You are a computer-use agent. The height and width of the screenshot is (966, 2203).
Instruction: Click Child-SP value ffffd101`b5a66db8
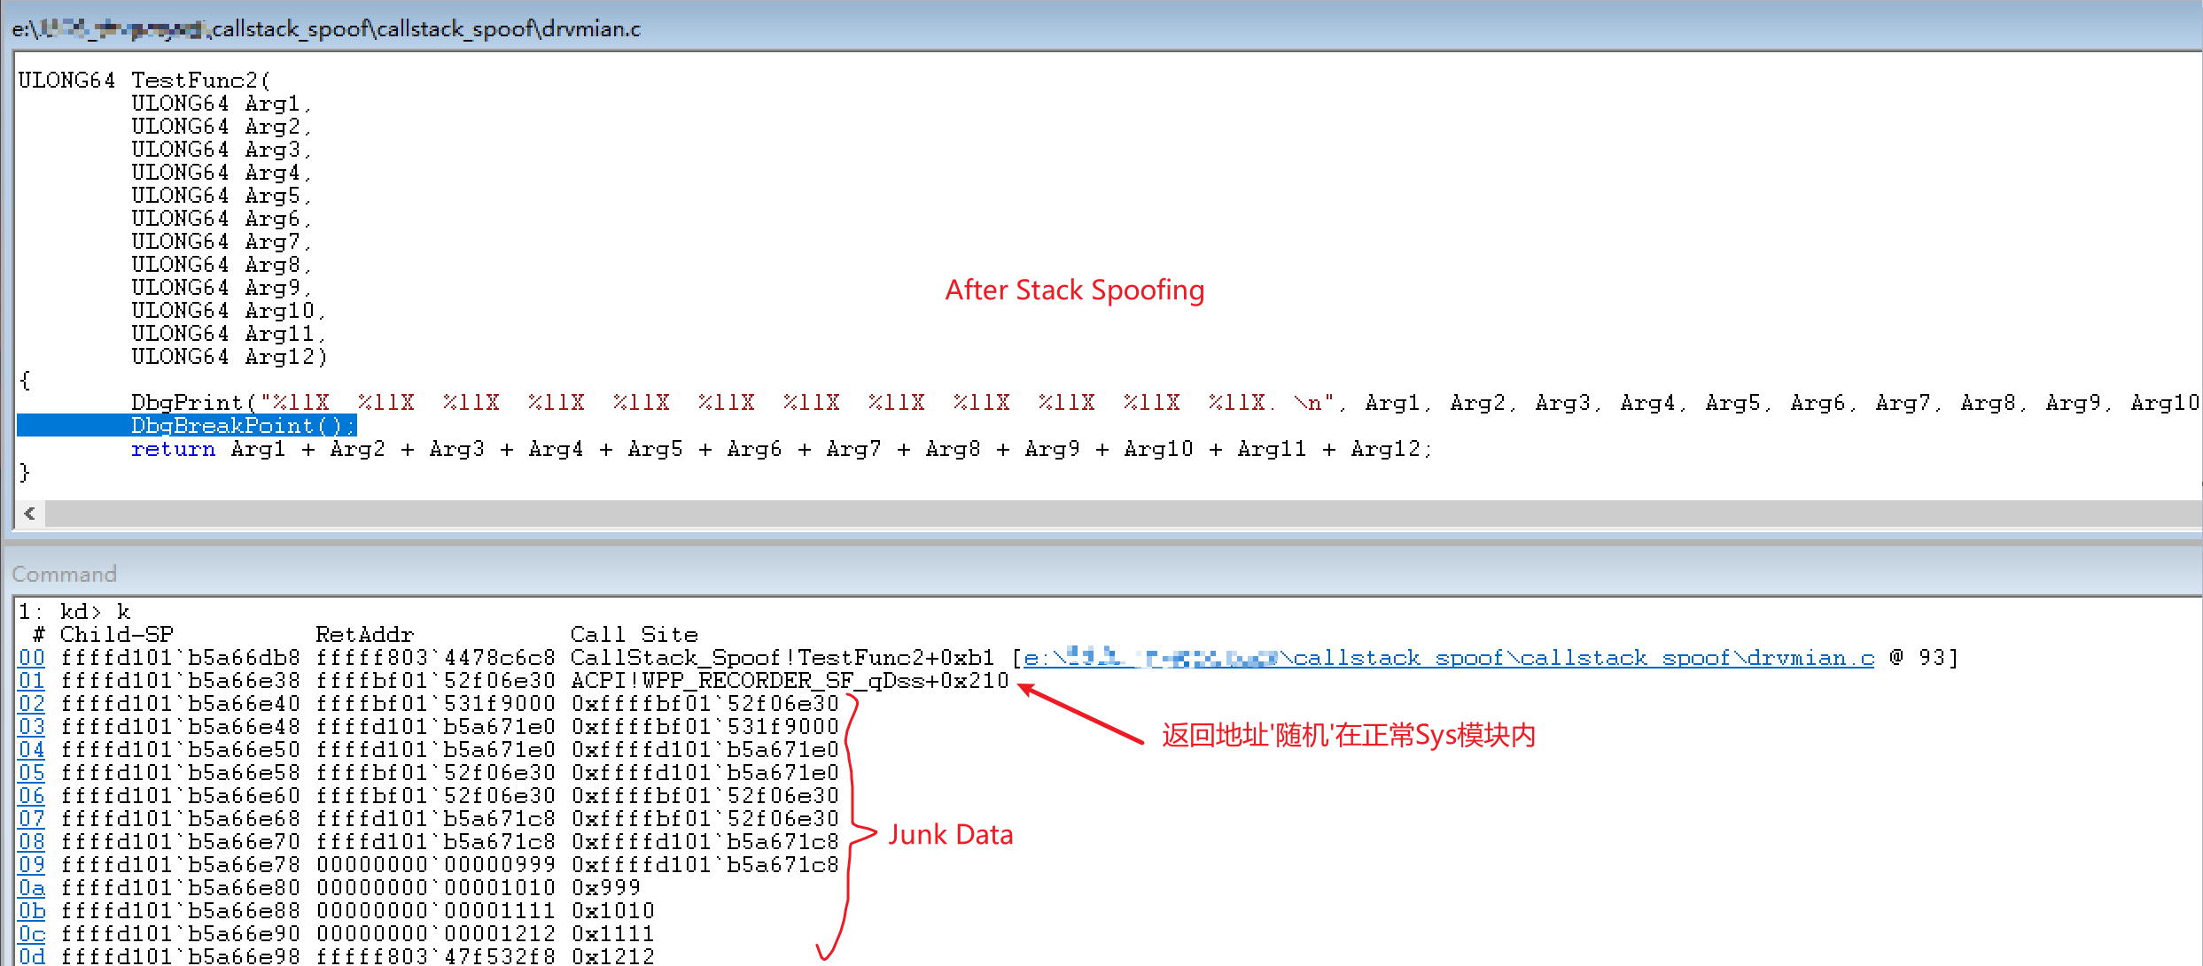coord(181,658)
